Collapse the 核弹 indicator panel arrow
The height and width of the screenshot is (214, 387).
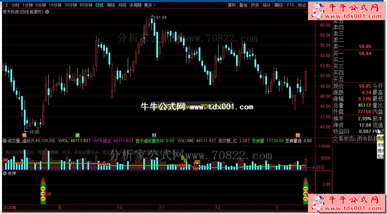(5, 173)
